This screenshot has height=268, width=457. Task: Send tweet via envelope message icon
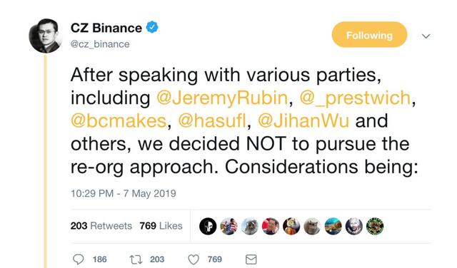[x=251, y=259]
